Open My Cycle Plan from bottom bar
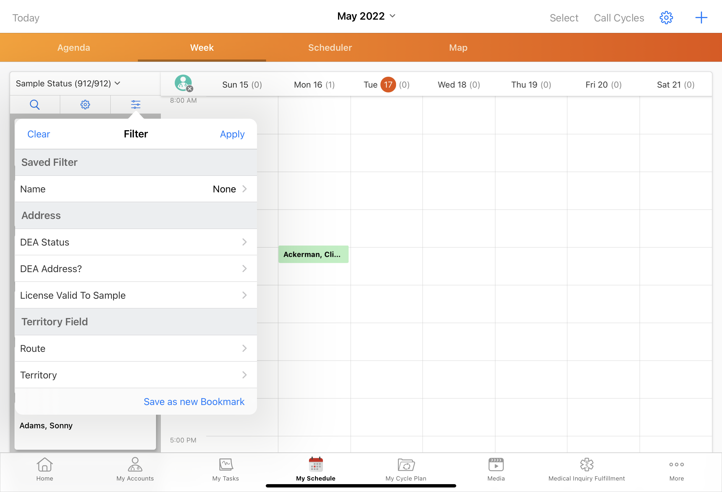Image resolution: width=722 pixels, height=492 pixels. (406, 469)
